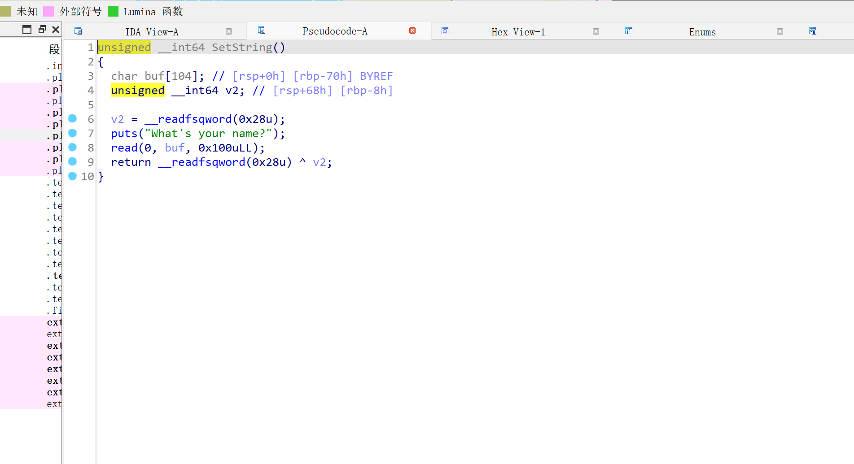
Task: Click the Enums tab icon
Action: tap(629, 31)
